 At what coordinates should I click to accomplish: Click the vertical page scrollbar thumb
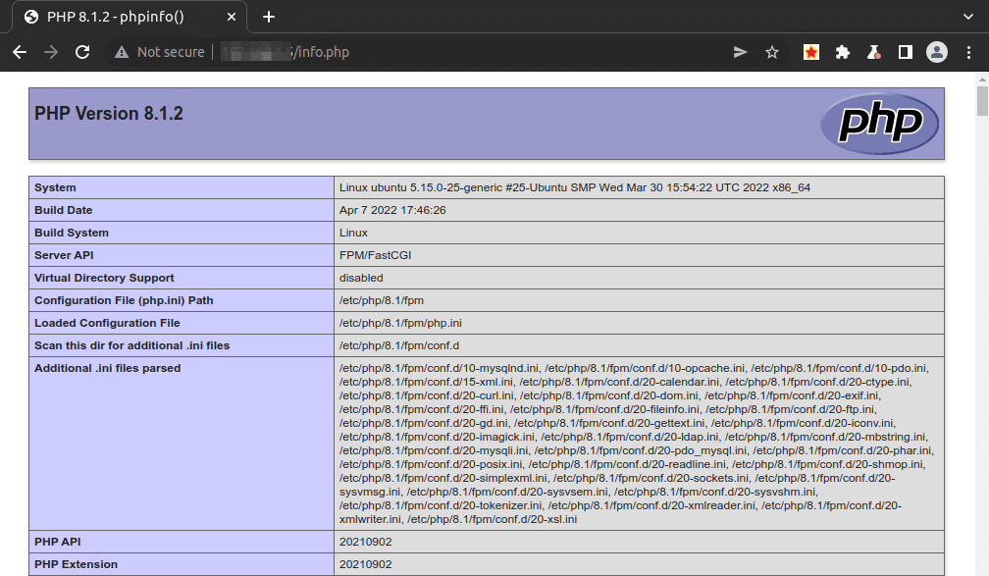coord(981,101)
